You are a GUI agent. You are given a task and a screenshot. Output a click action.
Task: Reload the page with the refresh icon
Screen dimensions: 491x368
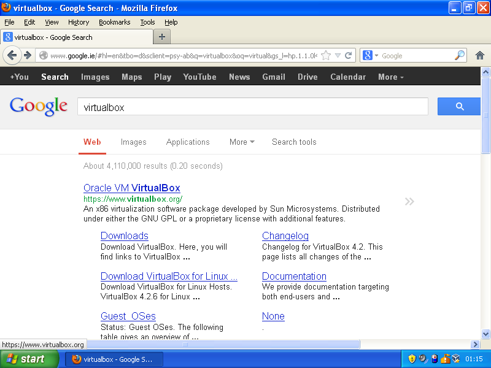pos(348,56)
